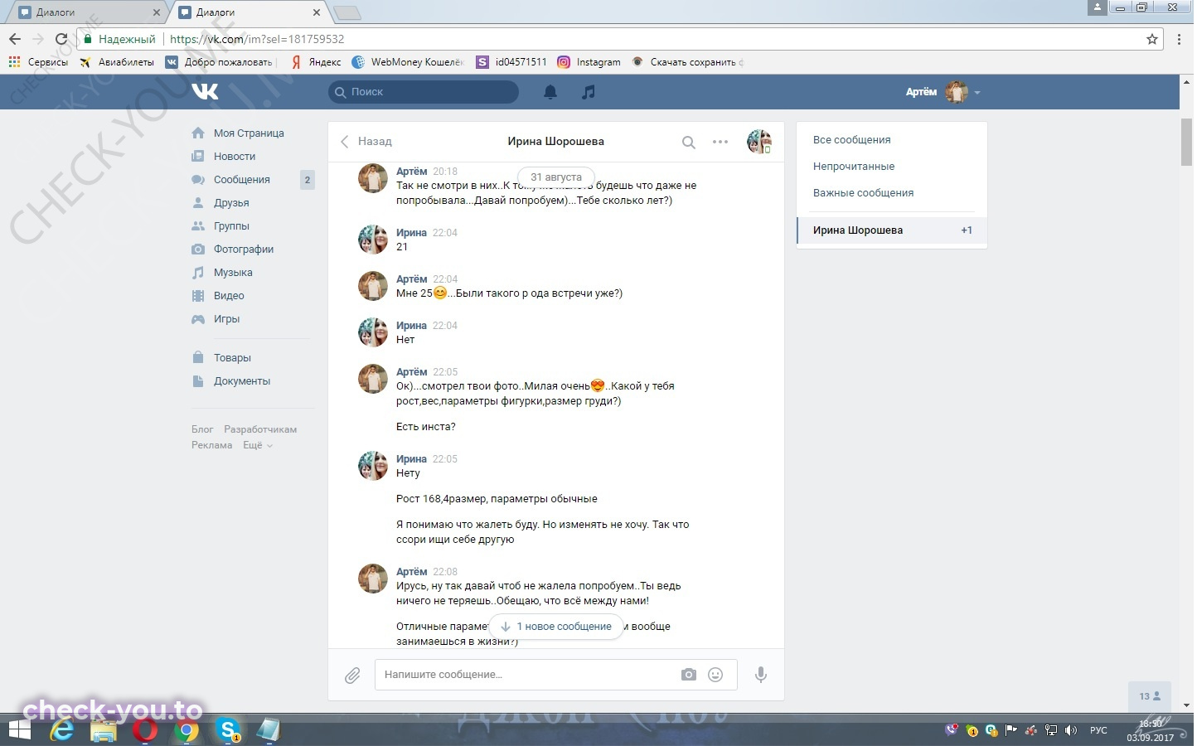
Task: Go back with the browser back arrow
Action: point(15,39)
